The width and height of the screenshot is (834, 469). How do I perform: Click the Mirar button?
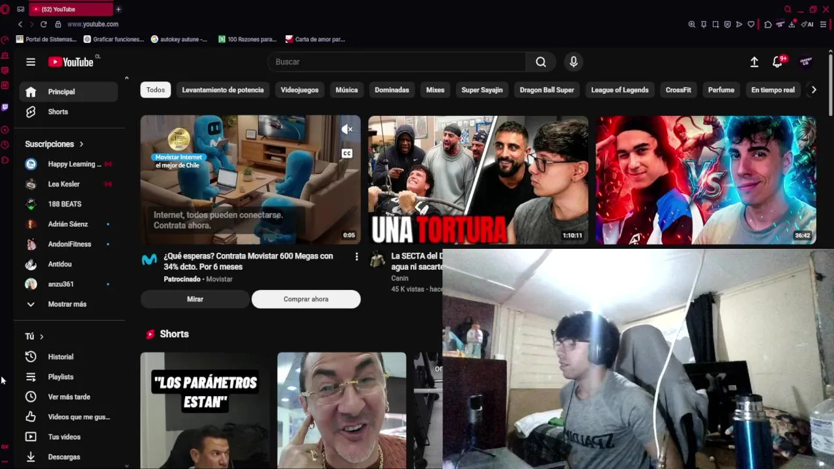click(195, 299)
